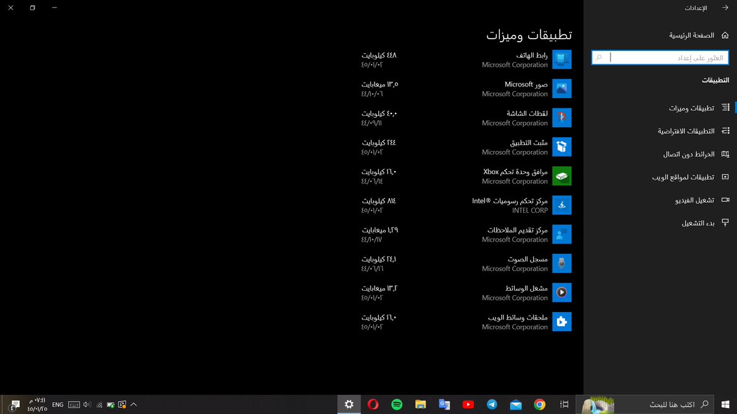Click the volume speaker tray icon

(x=87, y=405)
